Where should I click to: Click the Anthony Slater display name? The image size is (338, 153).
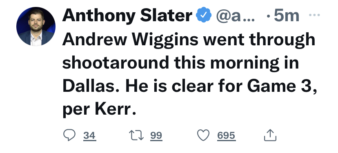point(127,16)
